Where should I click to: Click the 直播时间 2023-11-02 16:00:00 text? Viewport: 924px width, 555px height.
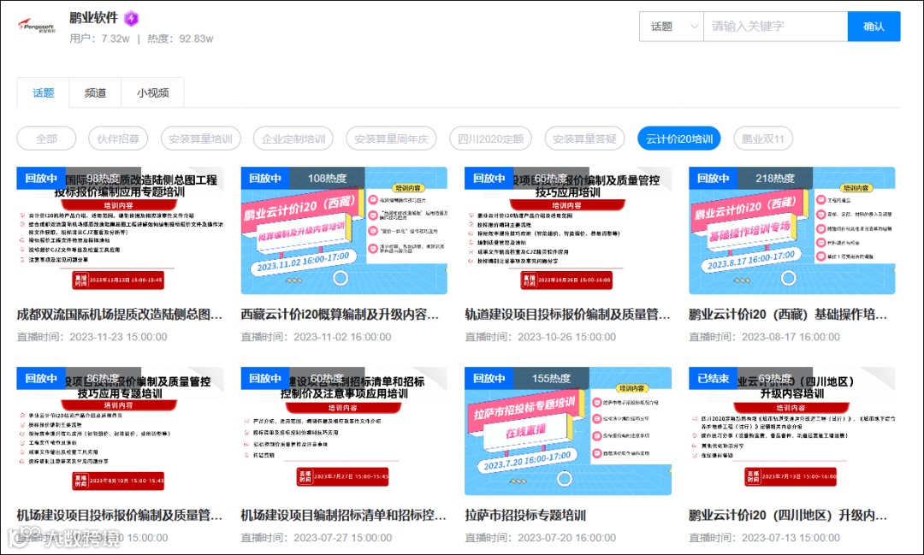tap(316, 337)
